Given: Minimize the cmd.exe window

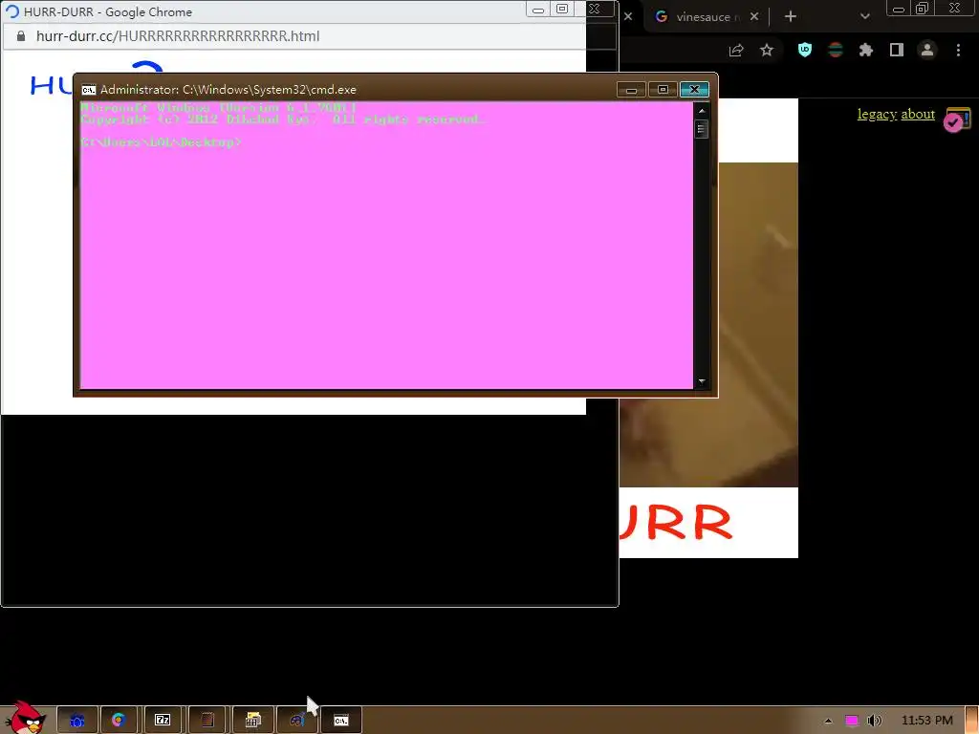Looking at the screenshot, I should (631, 90).
